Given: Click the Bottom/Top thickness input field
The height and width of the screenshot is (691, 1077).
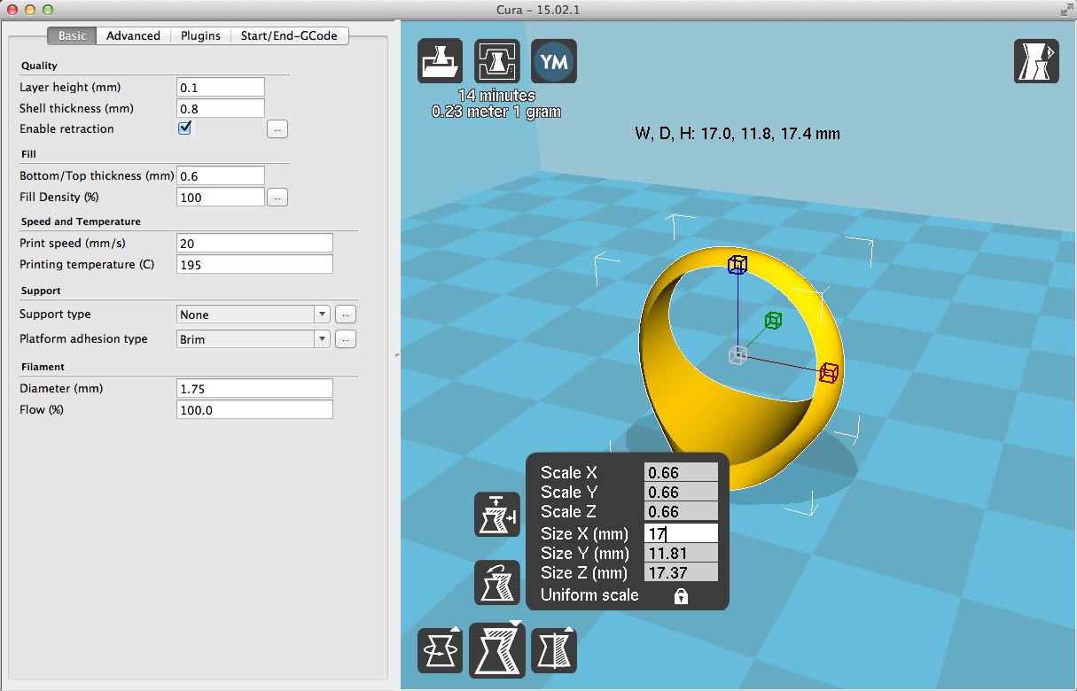Looking at the screenshot, I should [221, 175].
